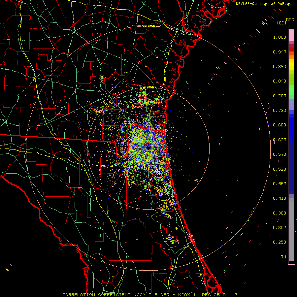Click the 0.787 scale value
Image resolution: width=297 pixels, height=297 pixels.
(280, 96)
